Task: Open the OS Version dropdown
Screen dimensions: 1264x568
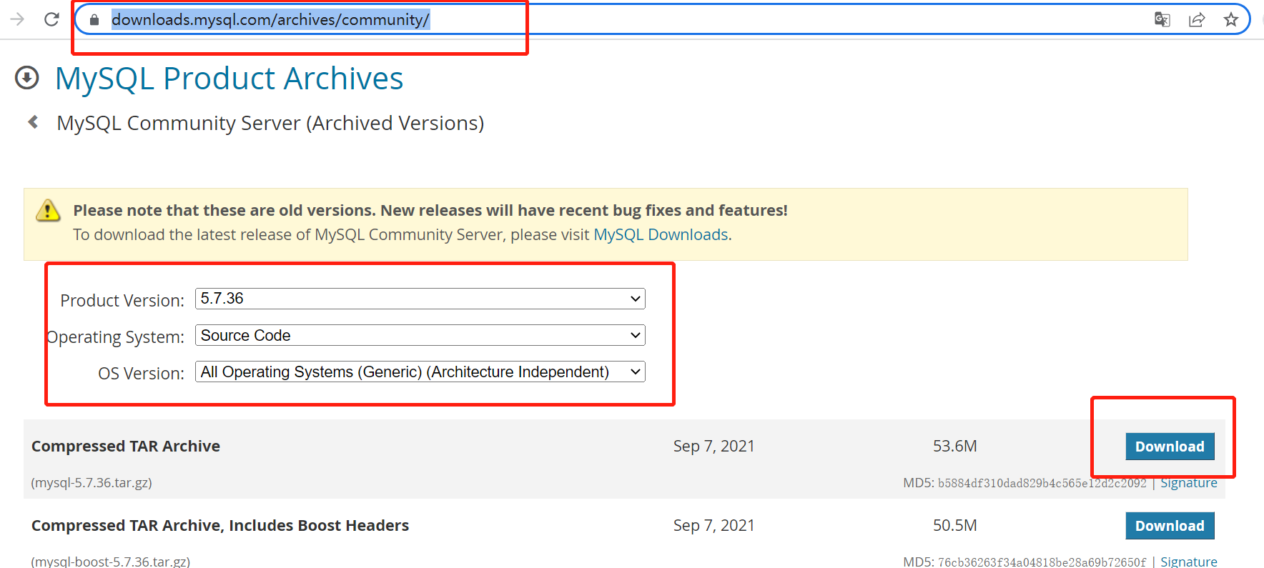Action: [420, 372]
